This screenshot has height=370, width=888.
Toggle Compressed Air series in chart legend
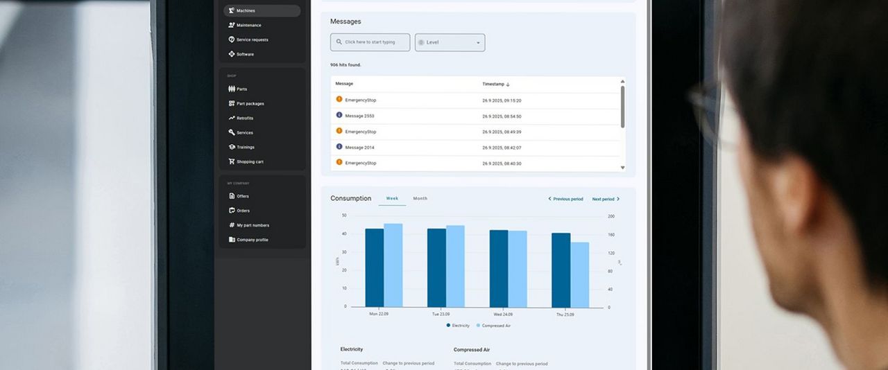pyautogui.click(x=493, y=326)
